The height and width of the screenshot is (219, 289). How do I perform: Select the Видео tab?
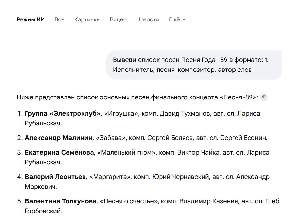118,19
